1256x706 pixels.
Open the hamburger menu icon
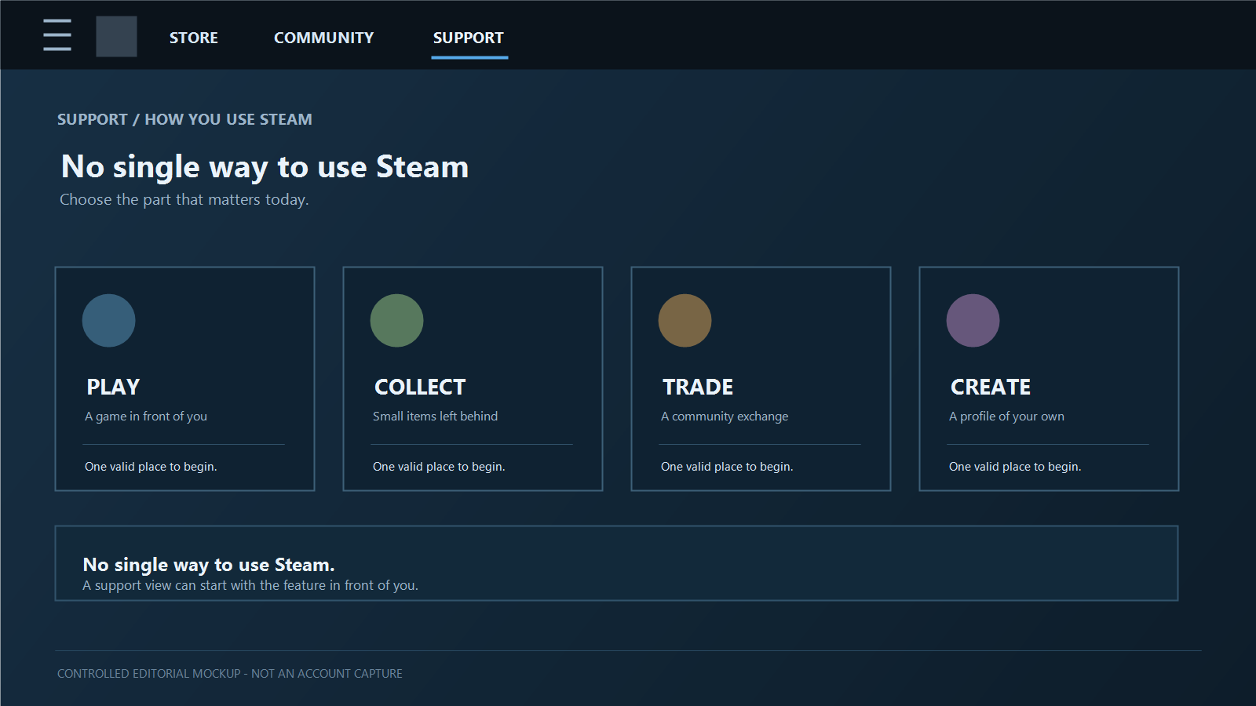[x=57, y=35]
